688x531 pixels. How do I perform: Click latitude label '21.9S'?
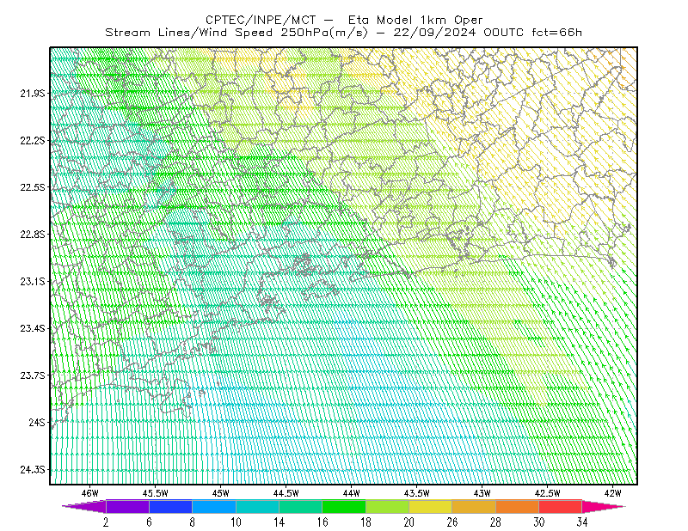33,94
